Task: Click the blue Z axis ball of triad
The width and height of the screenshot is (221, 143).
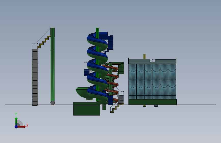Action: tap(16, 127)
